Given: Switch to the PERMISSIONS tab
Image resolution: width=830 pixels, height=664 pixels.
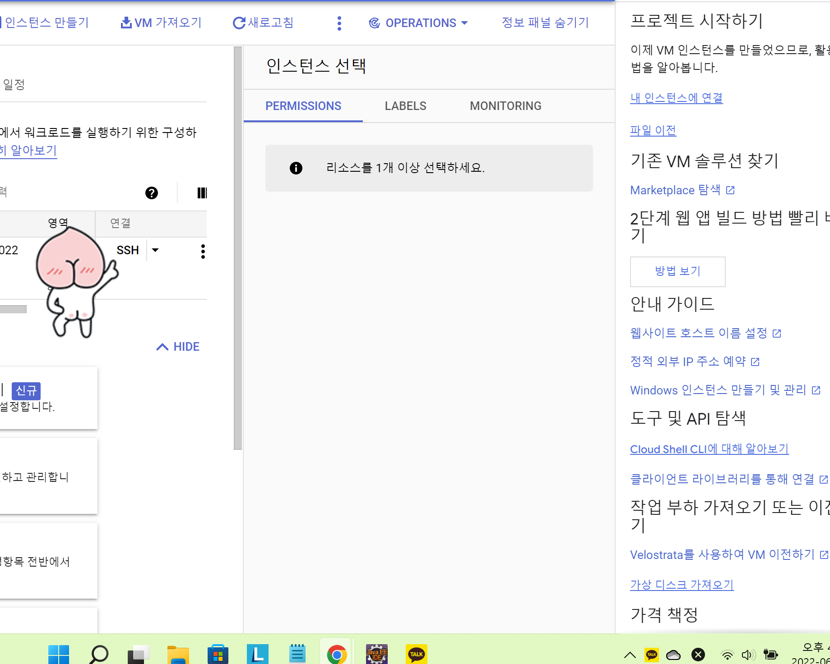Looking at the screenshot, I should click(303, 106).
